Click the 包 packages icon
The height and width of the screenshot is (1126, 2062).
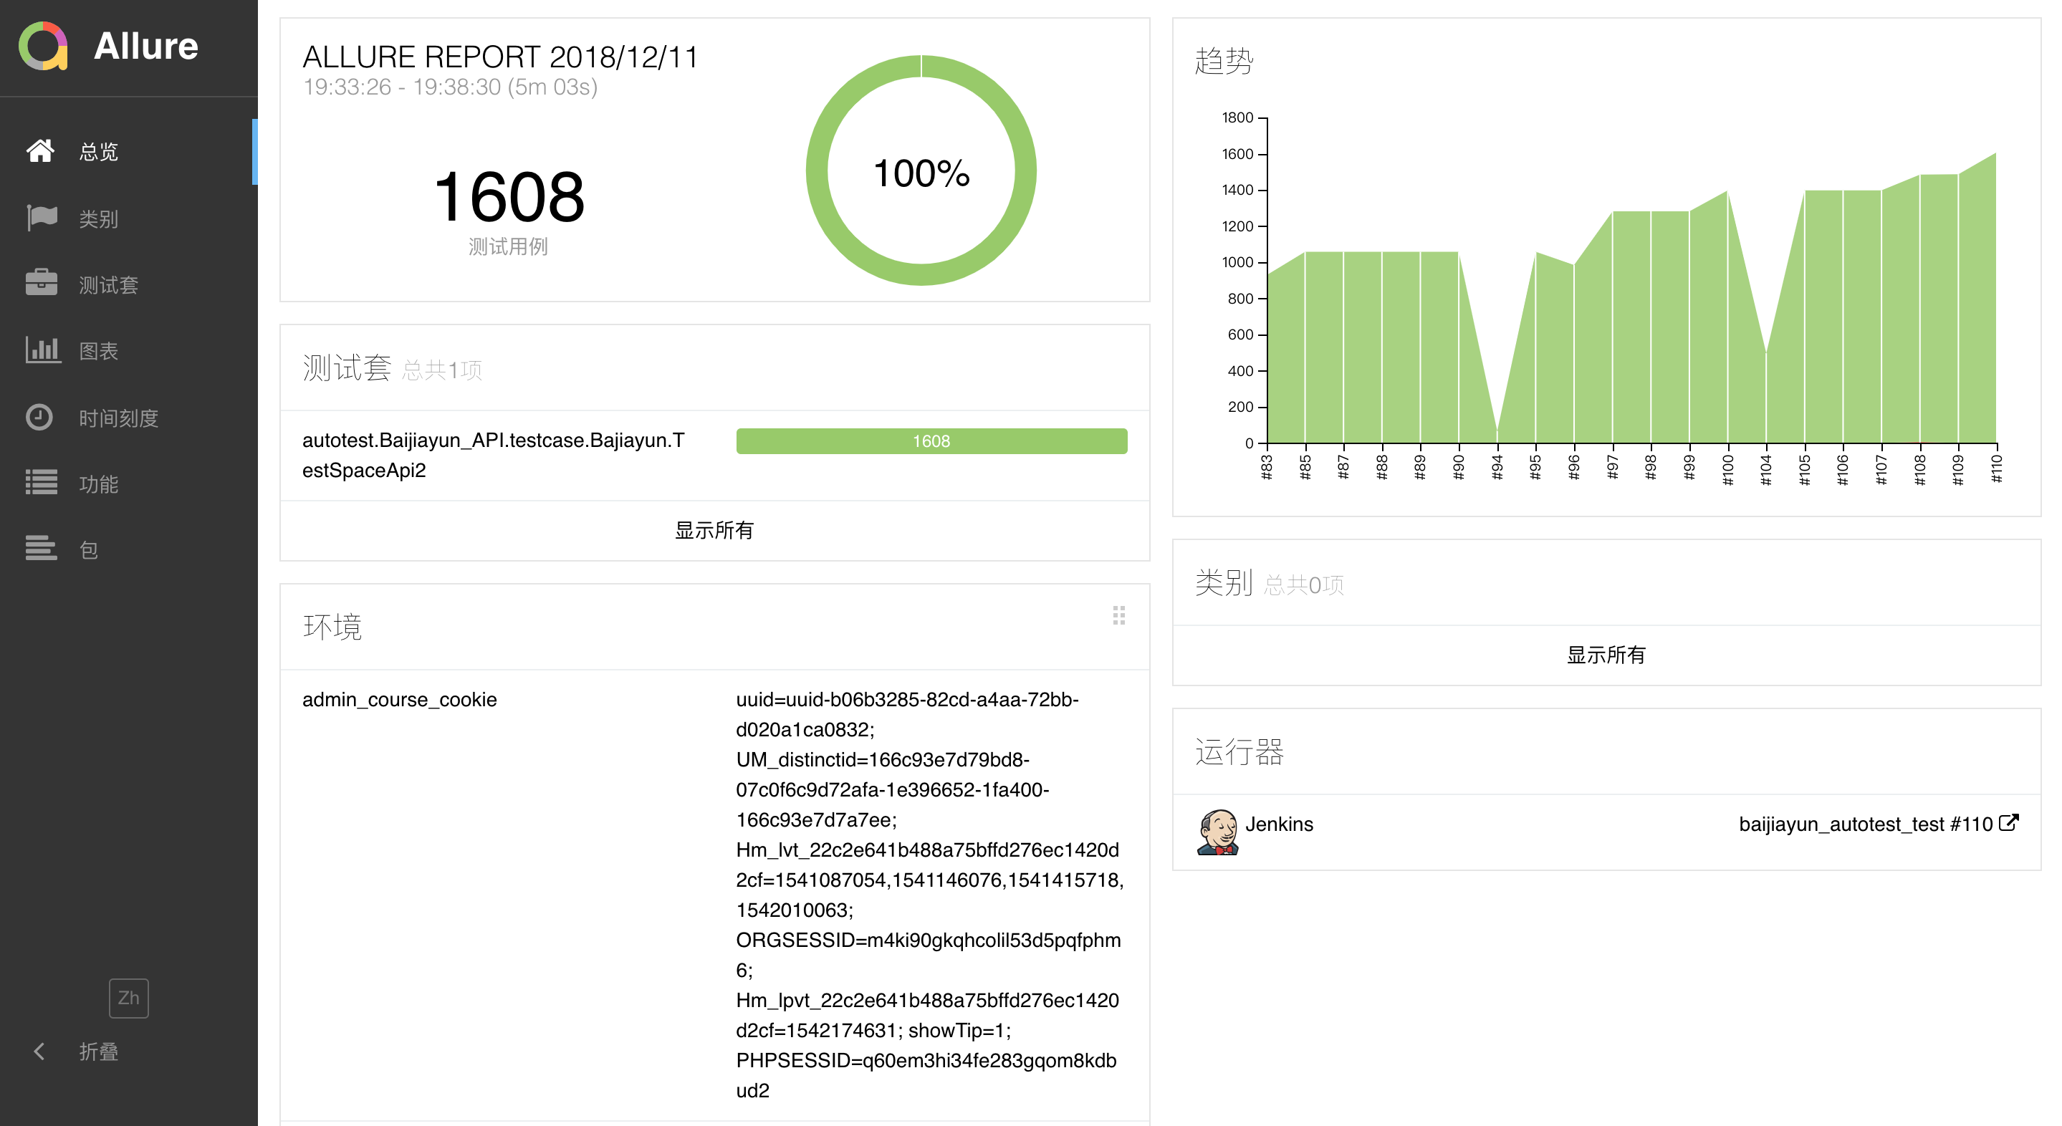point(42,549)
